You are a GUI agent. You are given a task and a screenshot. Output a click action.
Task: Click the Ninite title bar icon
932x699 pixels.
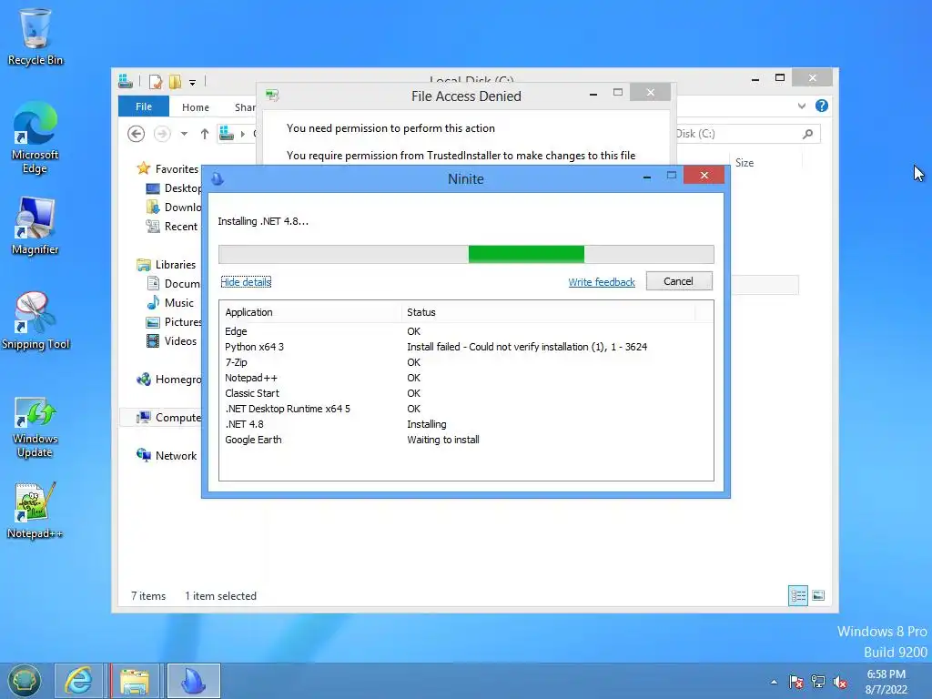(x=218, y=178)
